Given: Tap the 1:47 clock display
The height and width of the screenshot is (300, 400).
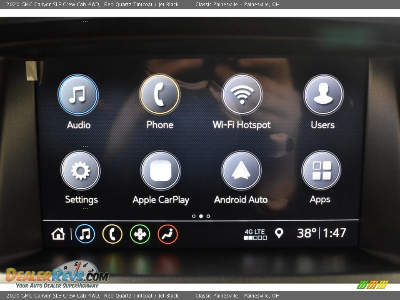Looking at the screenshot, I should click(335, 233).
